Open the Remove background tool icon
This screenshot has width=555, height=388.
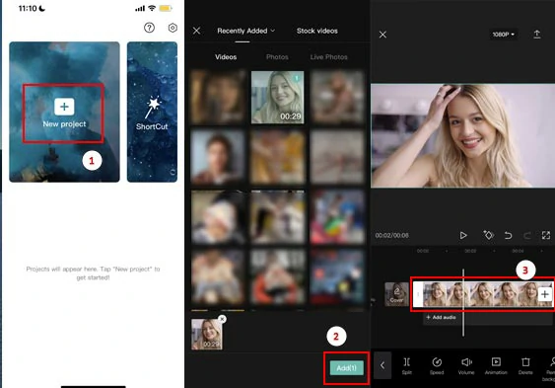click(550, 368)
